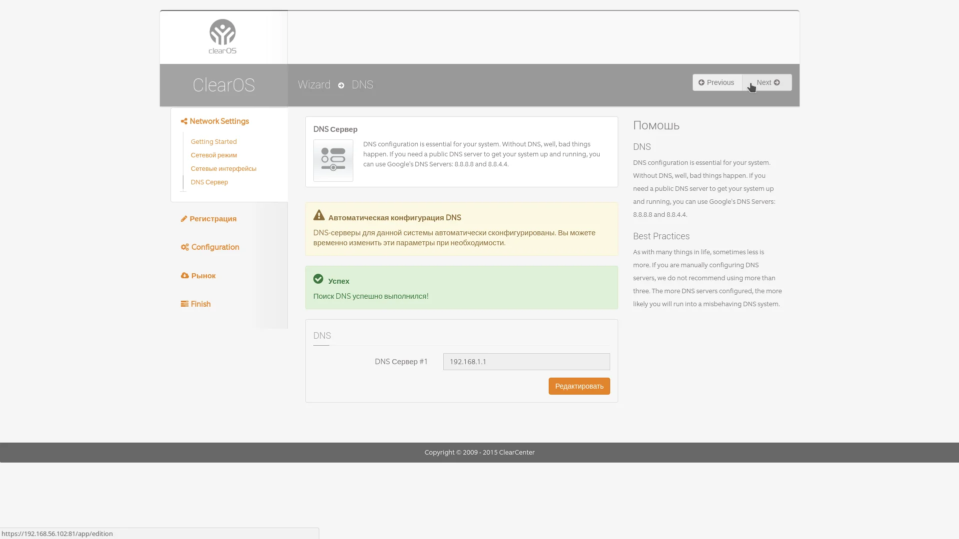Click the DNS breadcrumb text
The width and height of the screenshot is (959, 539).
click(362, 85)
